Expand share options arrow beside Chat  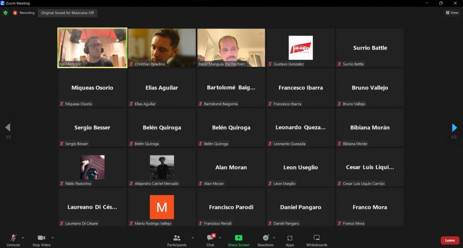coord(220,238)
